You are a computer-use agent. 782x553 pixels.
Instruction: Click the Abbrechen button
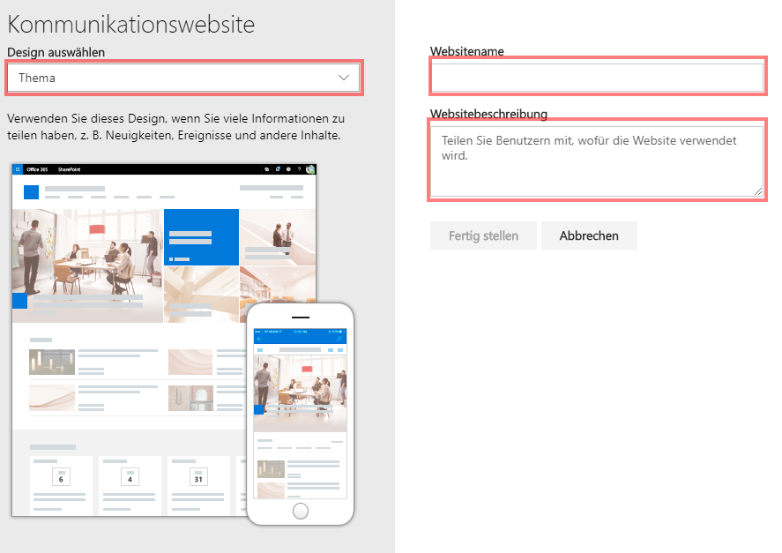point(589,235)
